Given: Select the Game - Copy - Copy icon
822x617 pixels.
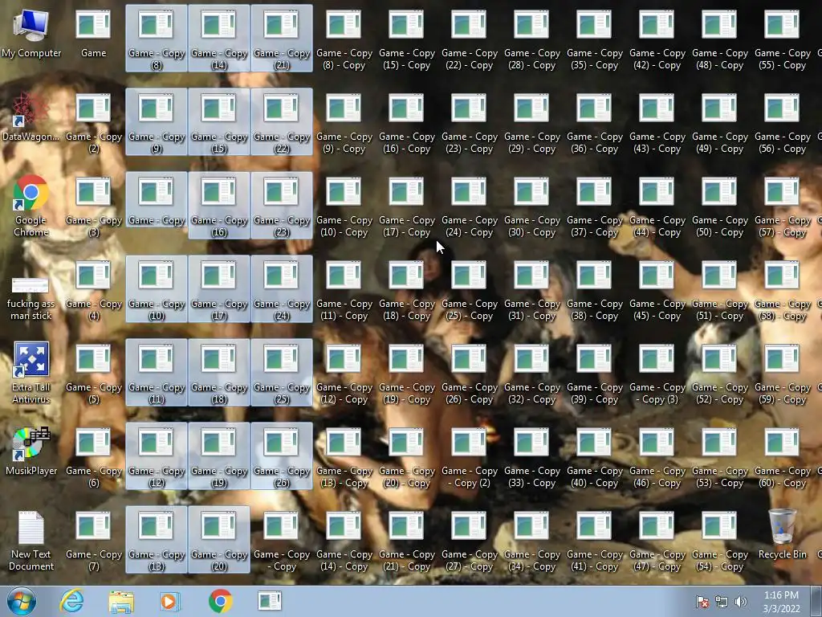Looking at the screenshot, I should pyautogui.click(x=282, y=541).
